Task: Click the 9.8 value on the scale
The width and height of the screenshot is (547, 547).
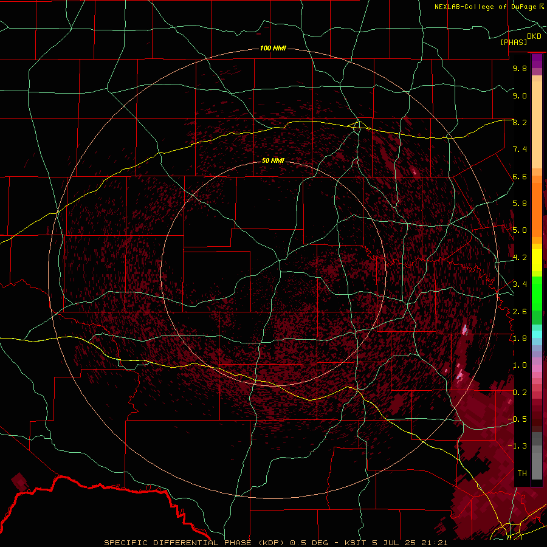Action: pos(520,68)
